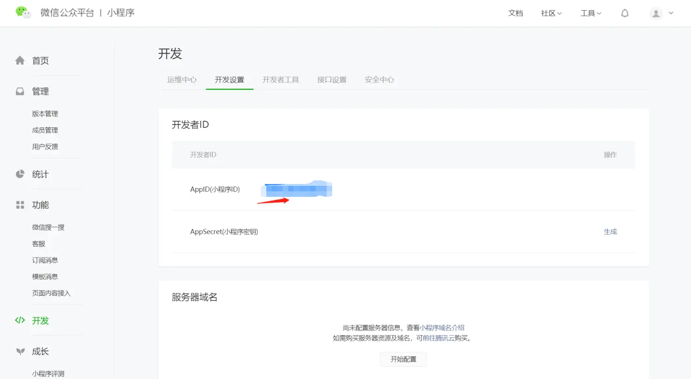Open the 前往腾讯云 link
Viewport: 691px width, 379px height.
(439, 338)
